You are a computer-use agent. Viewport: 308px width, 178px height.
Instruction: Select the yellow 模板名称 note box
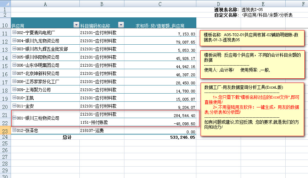252,38
